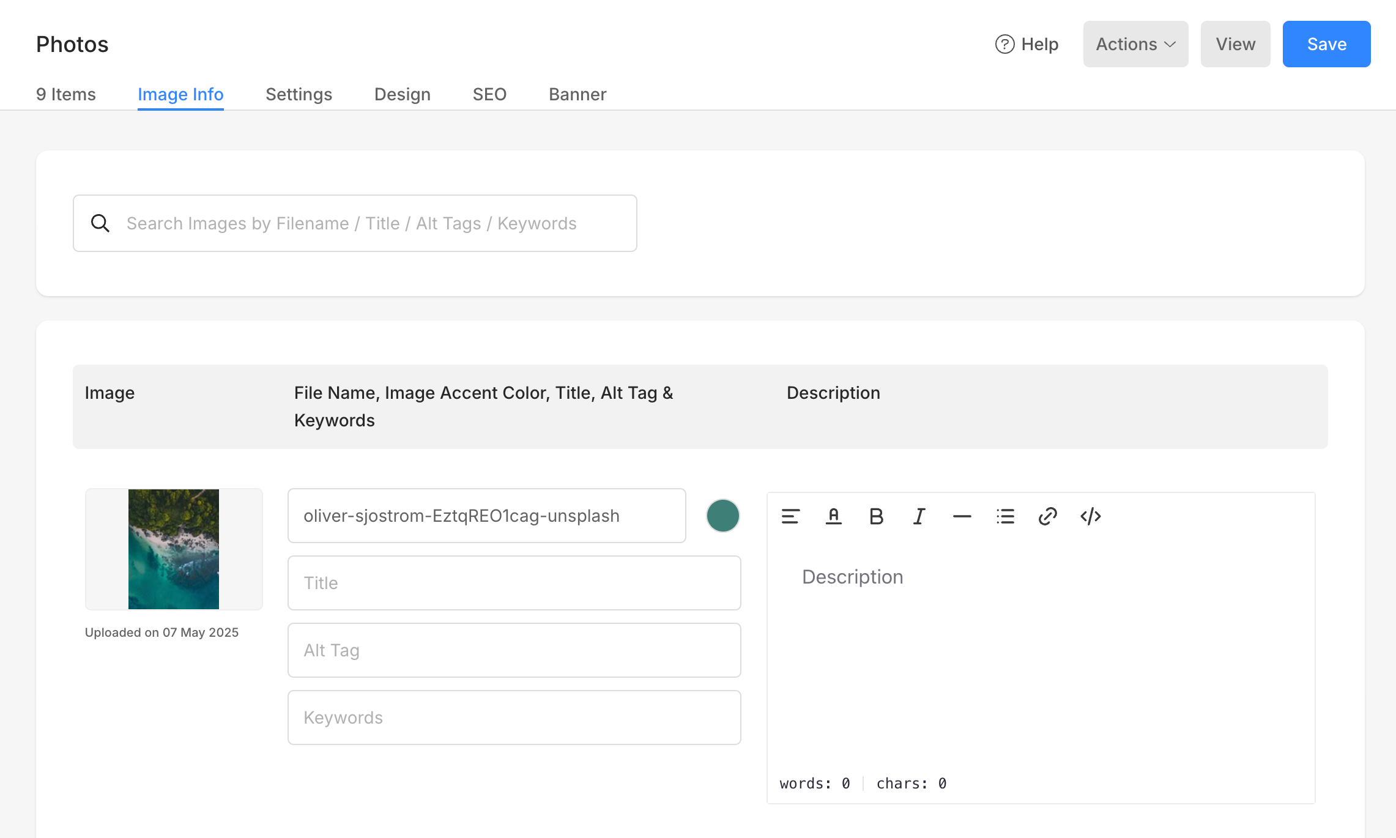Screen dimensions: 1396x838
Task: Click the Alt Tag input field
Action: pos(514,650)
